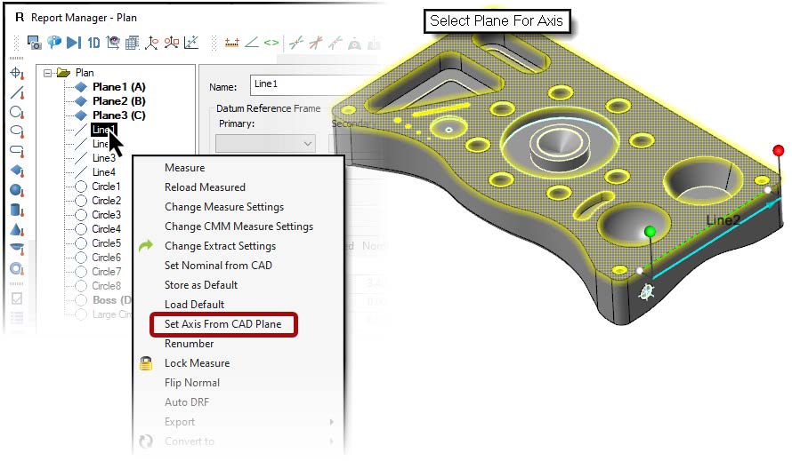The height and width of the screenshot is (461, 792).
Task: Choose Set Axis From CAD Plane
Action: pyautogui.click(x=223, y=324)
